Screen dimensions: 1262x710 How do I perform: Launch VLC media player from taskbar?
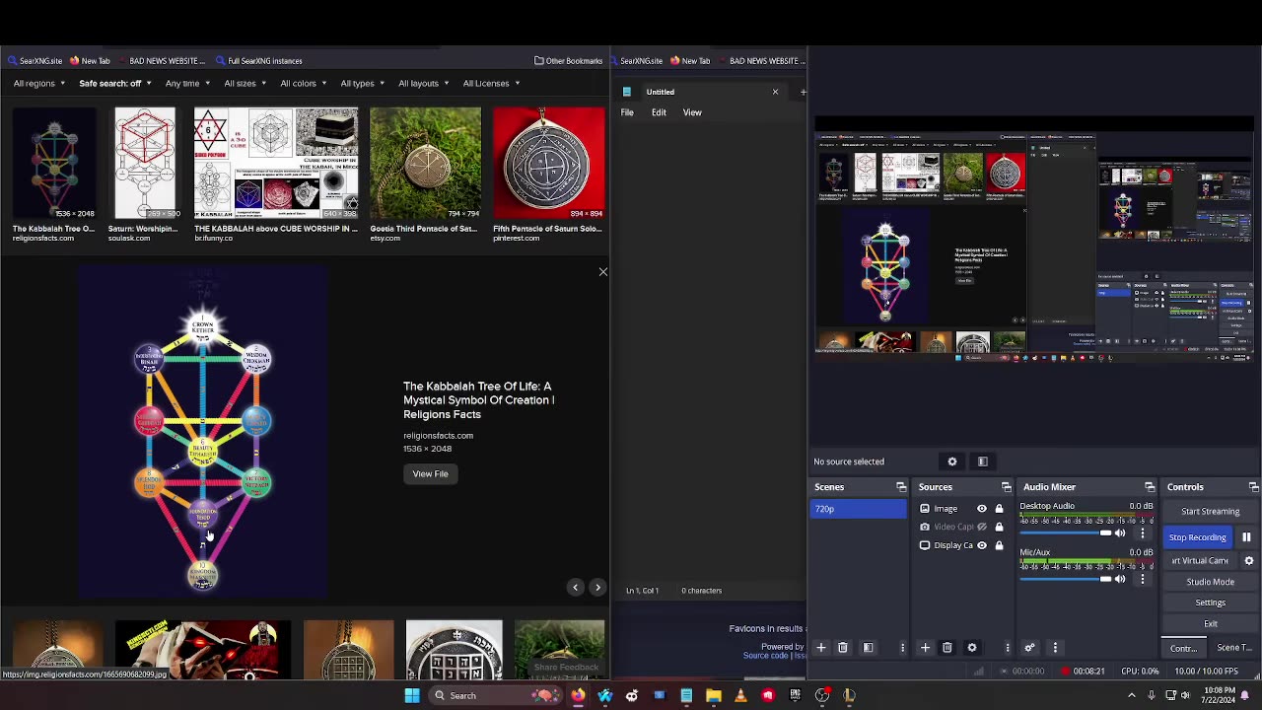(740, 695)
